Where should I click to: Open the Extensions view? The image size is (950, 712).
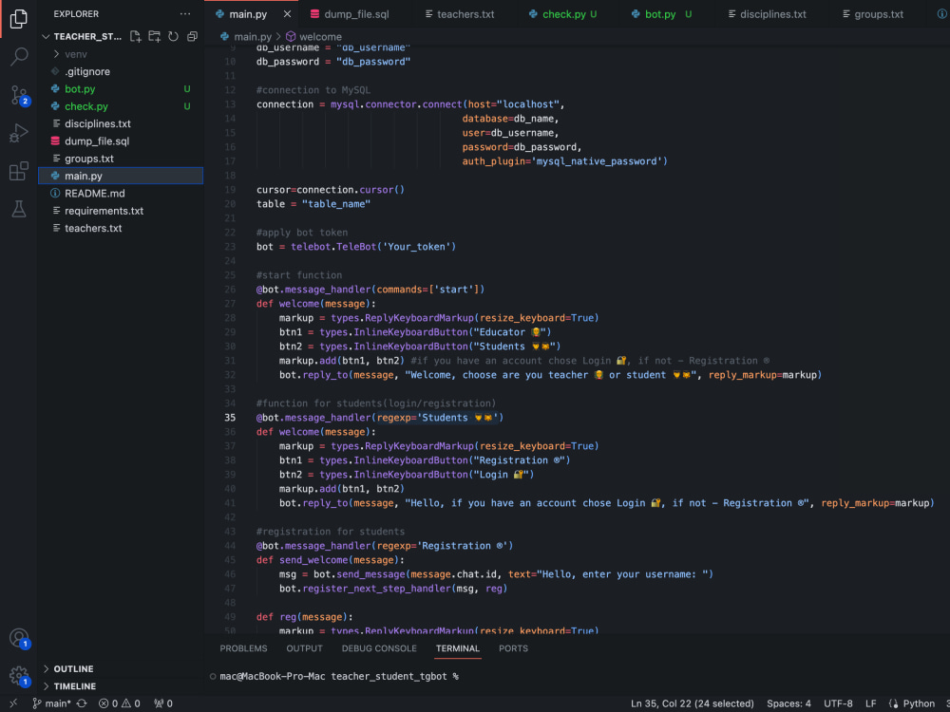coord(18,171)
